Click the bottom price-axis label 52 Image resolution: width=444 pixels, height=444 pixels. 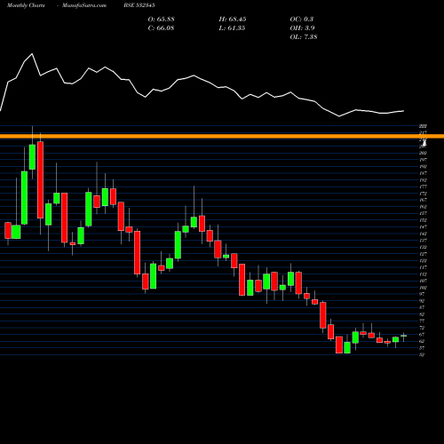422,354
